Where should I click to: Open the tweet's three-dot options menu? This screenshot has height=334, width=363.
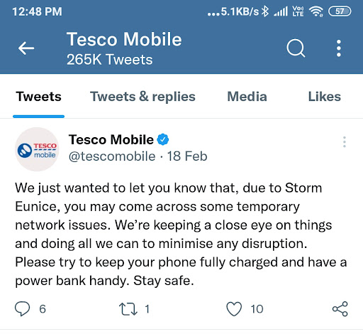pyautogui.click(x=345, y=142)
